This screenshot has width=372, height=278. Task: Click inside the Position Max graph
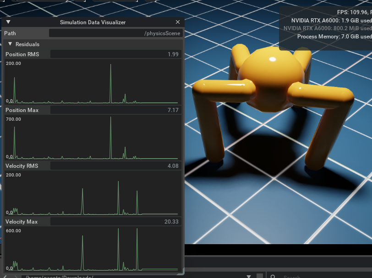93,138
